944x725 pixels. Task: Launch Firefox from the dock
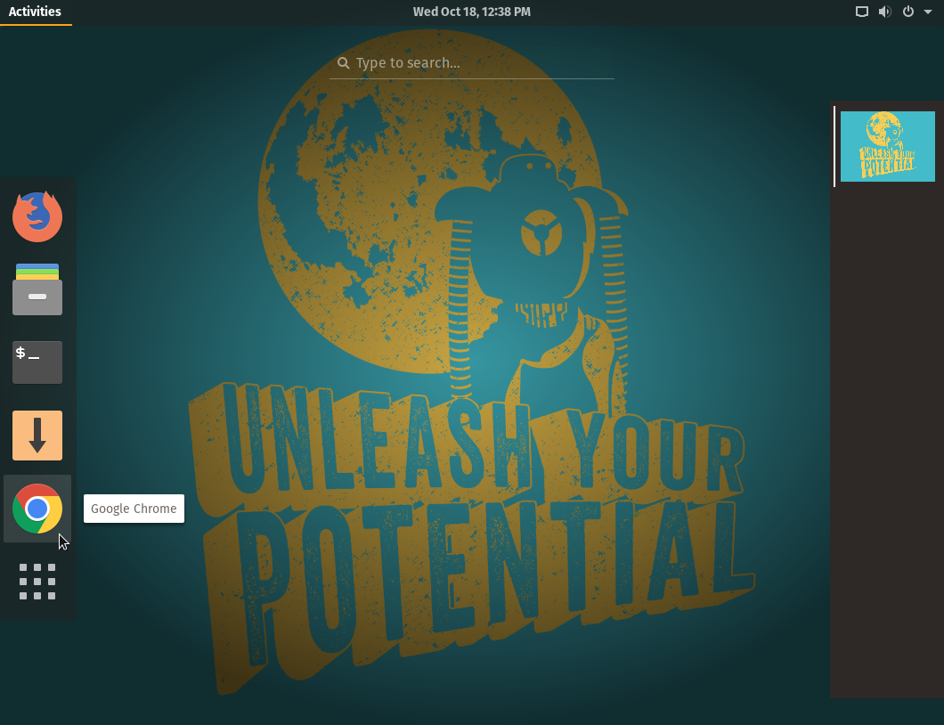click(37, 216)
